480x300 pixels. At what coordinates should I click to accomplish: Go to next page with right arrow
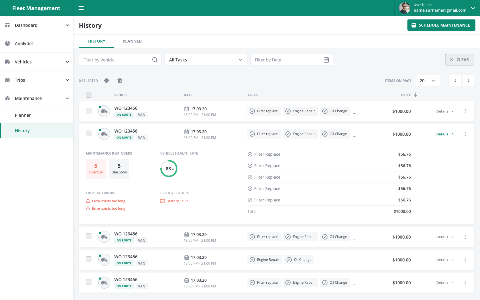pos(469,81)
